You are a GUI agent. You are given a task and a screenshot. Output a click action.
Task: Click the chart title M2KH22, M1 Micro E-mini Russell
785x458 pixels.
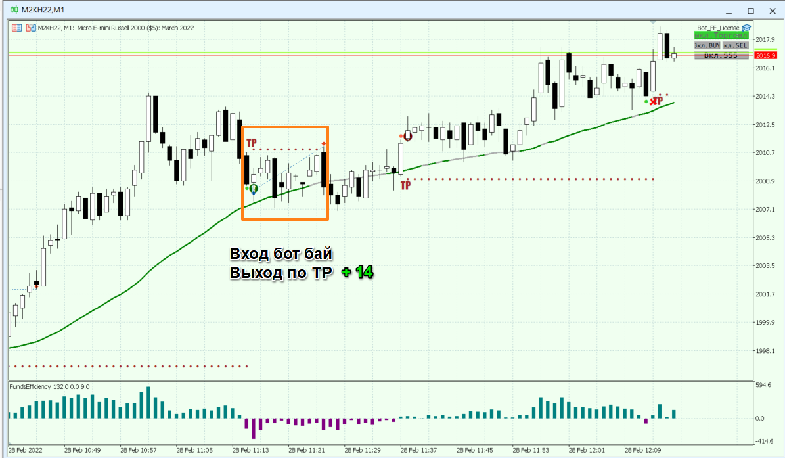point(116,28)
